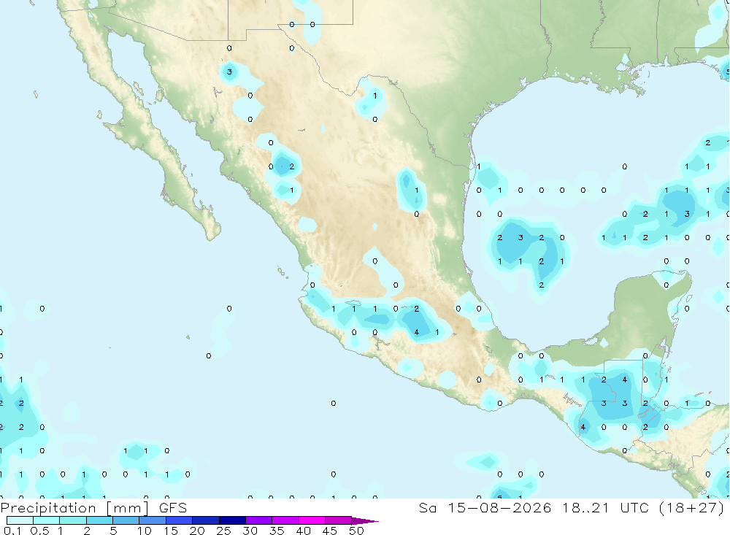Click the legend value '40'
This screenshot has height=535, width=730.
click(303, 531)
